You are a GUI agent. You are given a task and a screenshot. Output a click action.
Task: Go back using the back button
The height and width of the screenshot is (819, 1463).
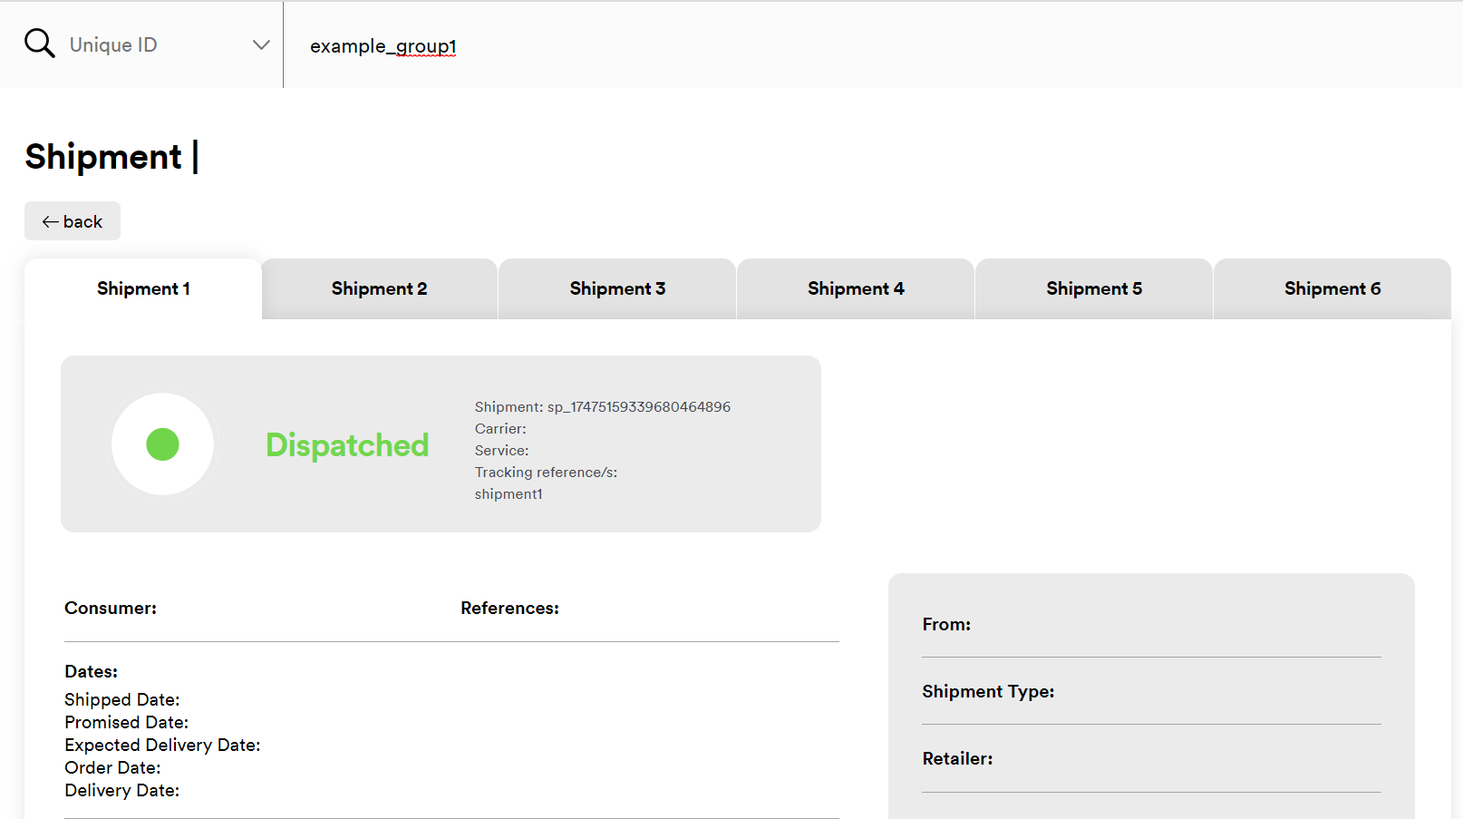pyautogui.click(x=73, y=221)
